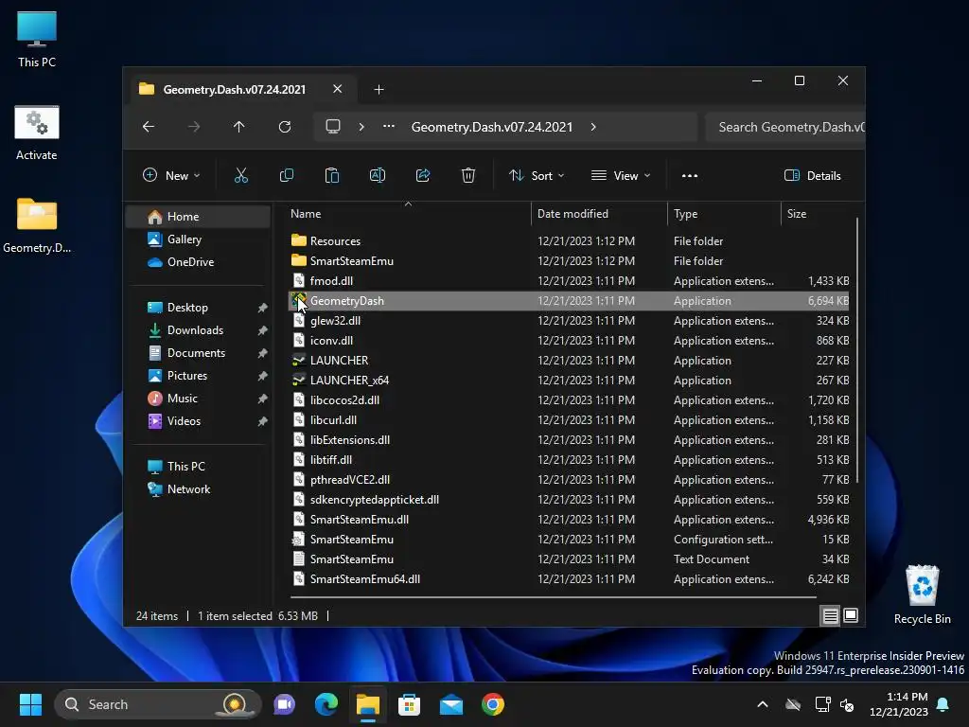Click the Cut scissors icon

pos(241,175)
